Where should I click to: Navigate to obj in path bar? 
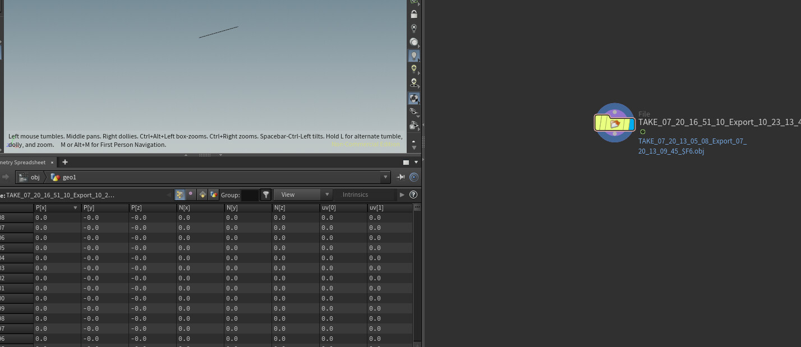[35, 177]
